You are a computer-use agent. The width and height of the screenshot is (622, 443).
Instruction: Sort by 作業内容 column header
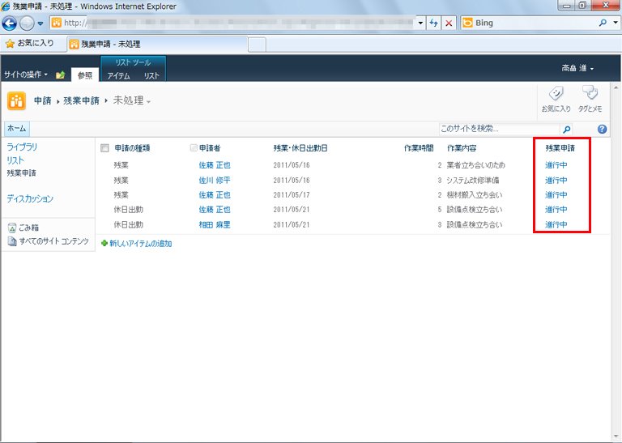[x=462, y=148]
